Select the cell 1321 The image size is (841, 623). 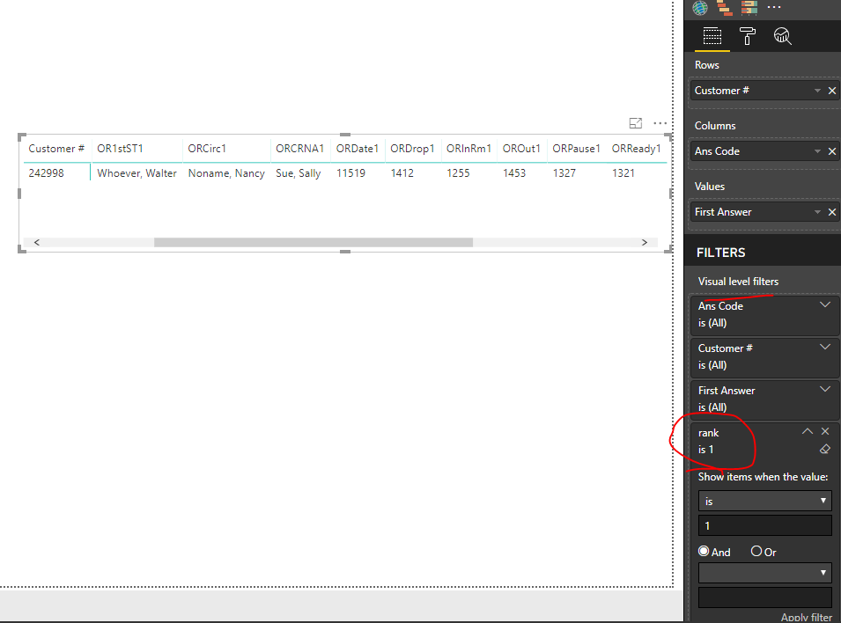click(623, 173)
